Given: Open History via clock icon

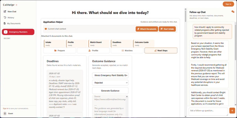Looking at the screenshot, I should pos(5,18).
